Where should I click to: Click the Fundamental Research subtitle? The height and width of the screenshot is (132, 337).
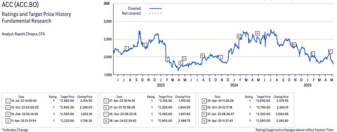point(26,21)
